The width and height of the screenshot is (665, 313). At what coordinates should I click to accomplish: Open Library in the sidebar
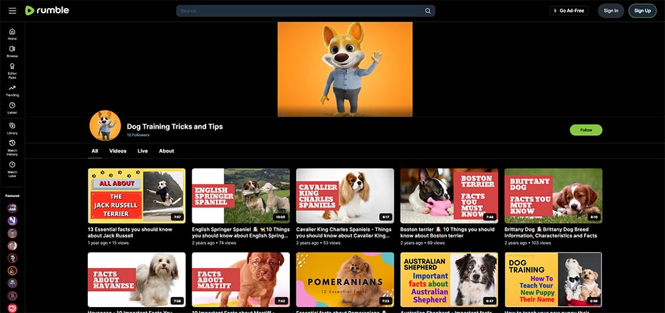coord(12,129)
